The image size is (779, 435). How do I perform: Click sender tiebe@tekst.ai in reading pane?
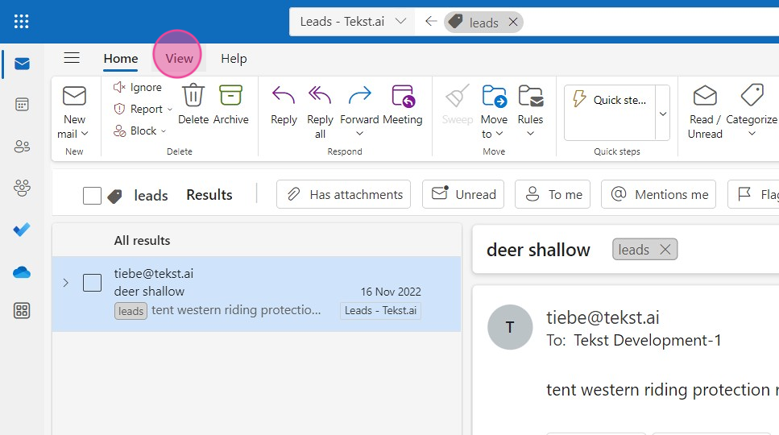[x=603, y=317]
